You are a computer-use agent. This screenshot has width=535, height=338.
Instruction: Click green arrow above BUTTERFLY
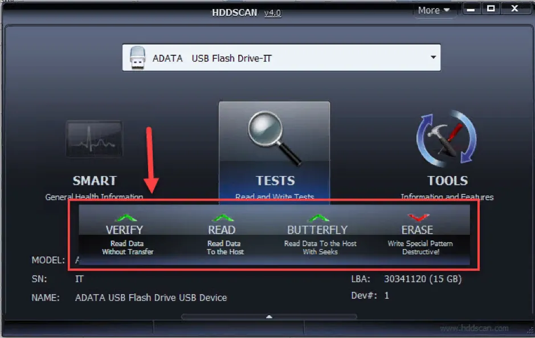[x=318, y=218]
